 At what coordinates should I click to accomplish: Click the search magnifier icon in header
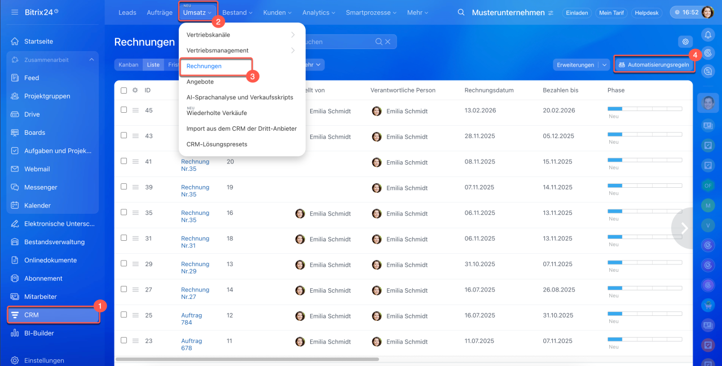[461, 12]
